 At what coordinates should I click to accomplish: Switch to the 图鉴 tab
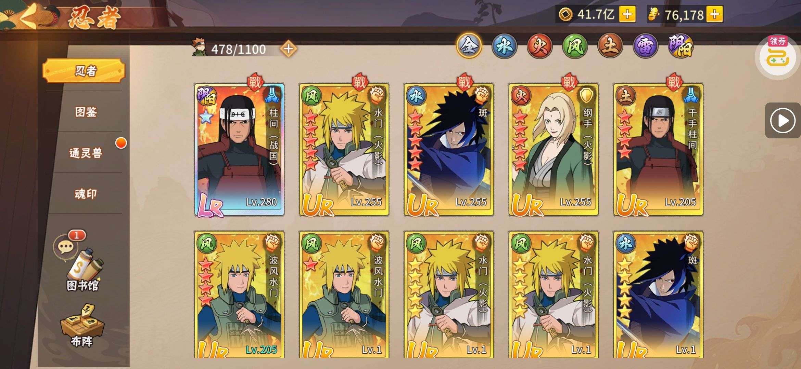[x=86, y=112]
